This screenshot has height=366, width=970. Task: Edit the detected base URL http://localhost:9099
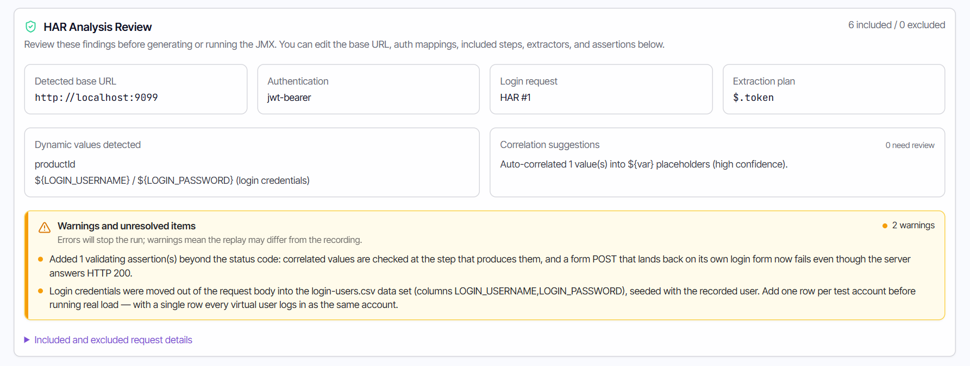(x=96, y=98)
